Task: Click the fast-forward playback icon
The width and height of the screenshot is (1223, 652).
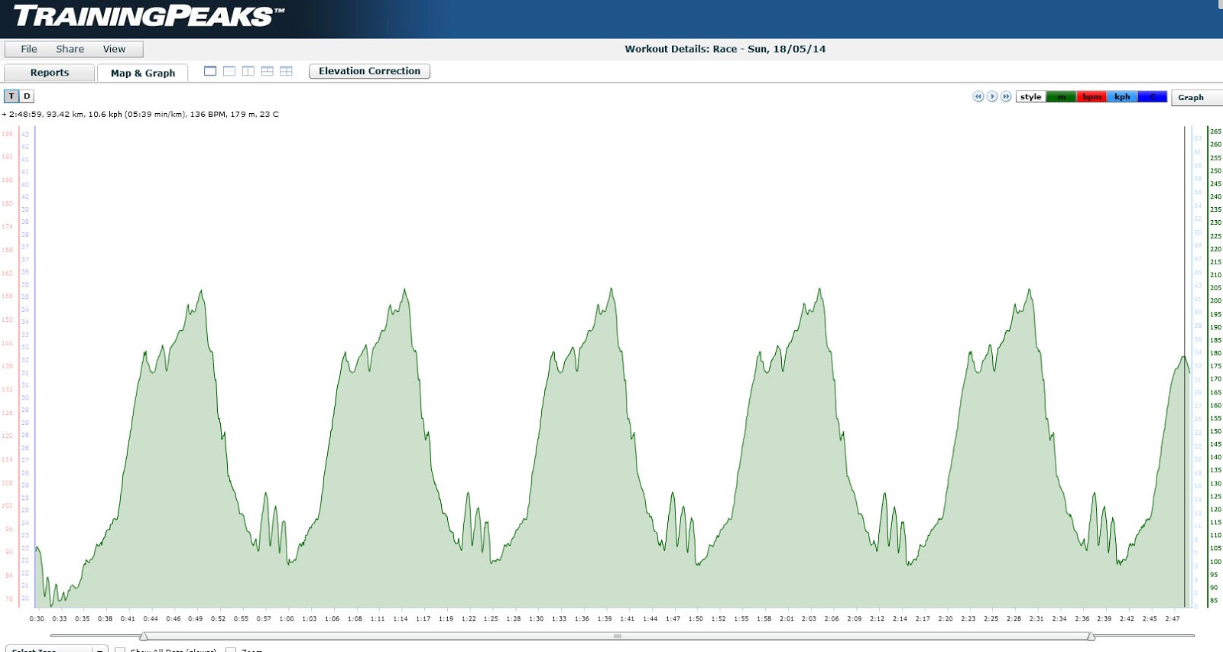Action: [1006, 96]
